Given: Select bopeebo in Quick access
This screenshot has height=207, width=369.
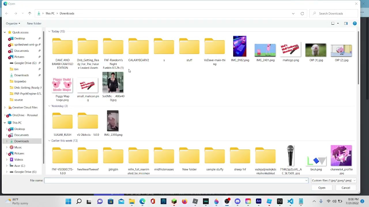Looking at the screenshot, I should (20, 81).
